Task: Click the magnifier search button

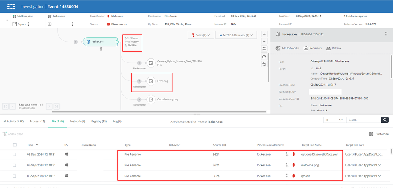Action: coord(385,120)
